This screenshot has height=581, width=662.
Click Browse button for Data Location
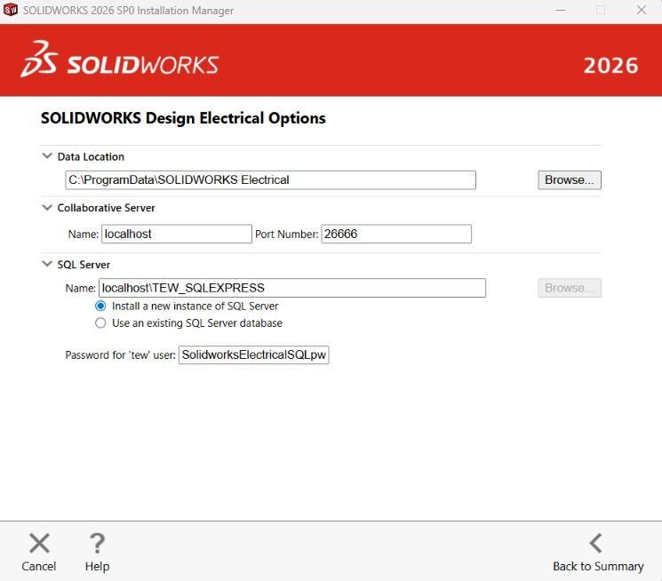(569, 179)
